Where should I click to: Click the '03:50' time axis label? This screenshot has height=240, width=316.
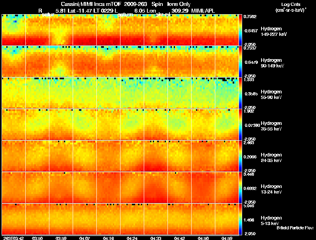pyautogui.click(x=37, y=238)
